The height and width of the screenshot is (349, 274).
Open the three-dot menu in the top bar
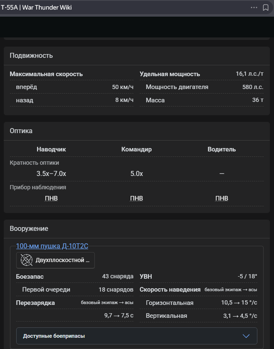click(254, 7)
